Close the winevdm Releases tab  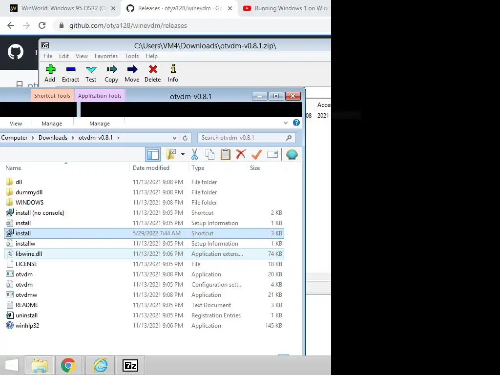[230, 9]
